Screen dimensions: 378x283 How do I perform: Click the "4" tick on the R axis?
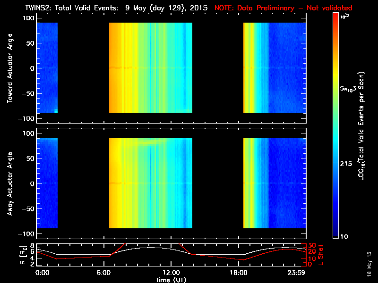[32, 258]
